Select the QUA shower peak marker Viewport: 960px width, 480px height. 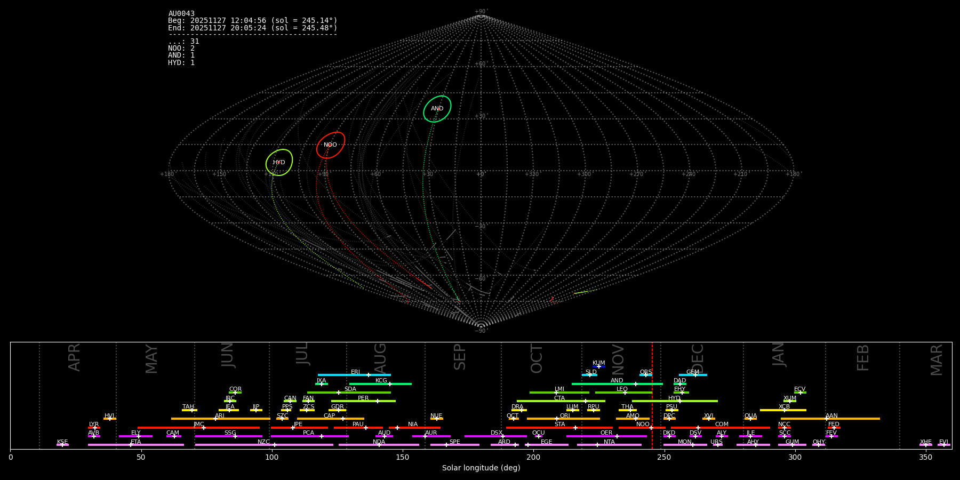tap(750, 419)
